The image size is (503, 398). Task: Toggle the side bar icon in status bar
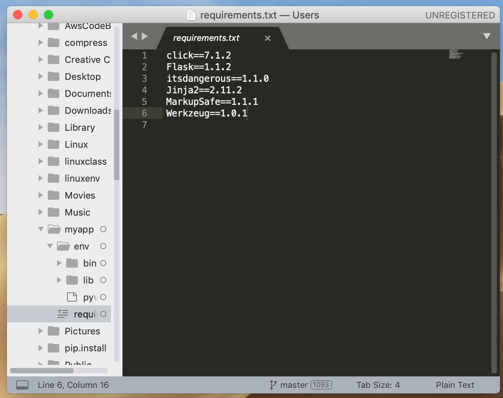coord(22,385)
